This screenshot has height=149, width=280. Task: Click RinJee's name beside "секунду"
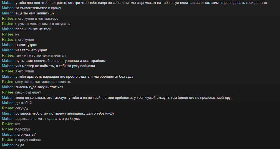coord(8,108)
